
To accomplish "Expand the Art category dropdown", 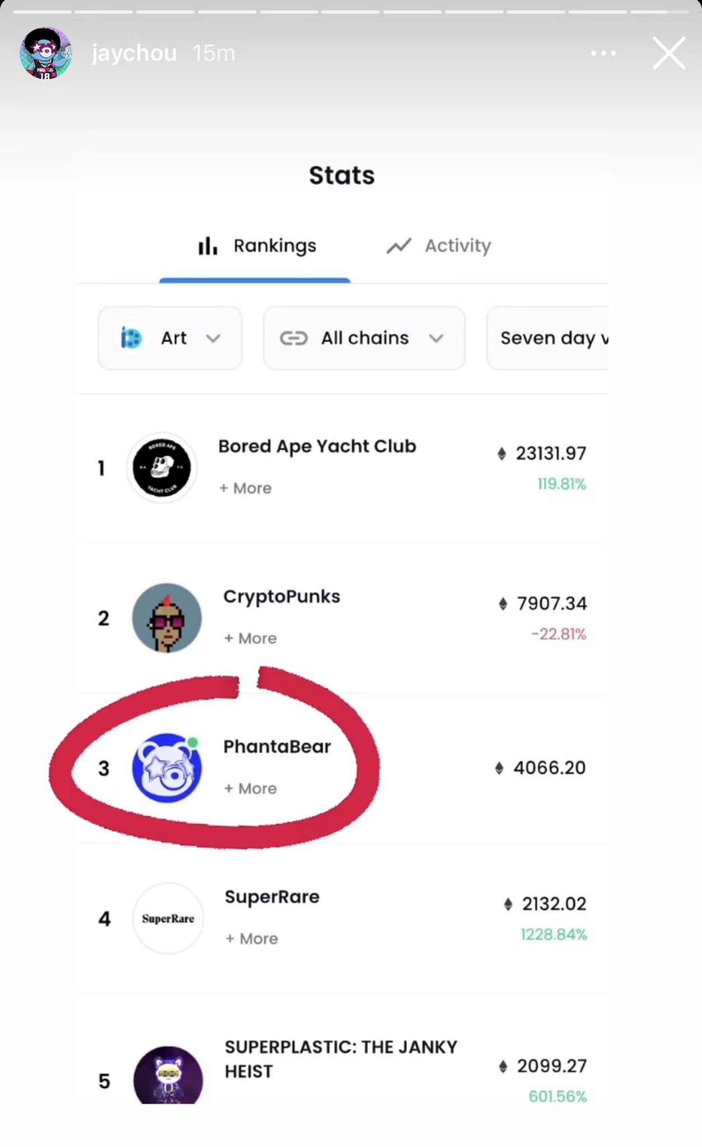I will click(x=170, y=338).
